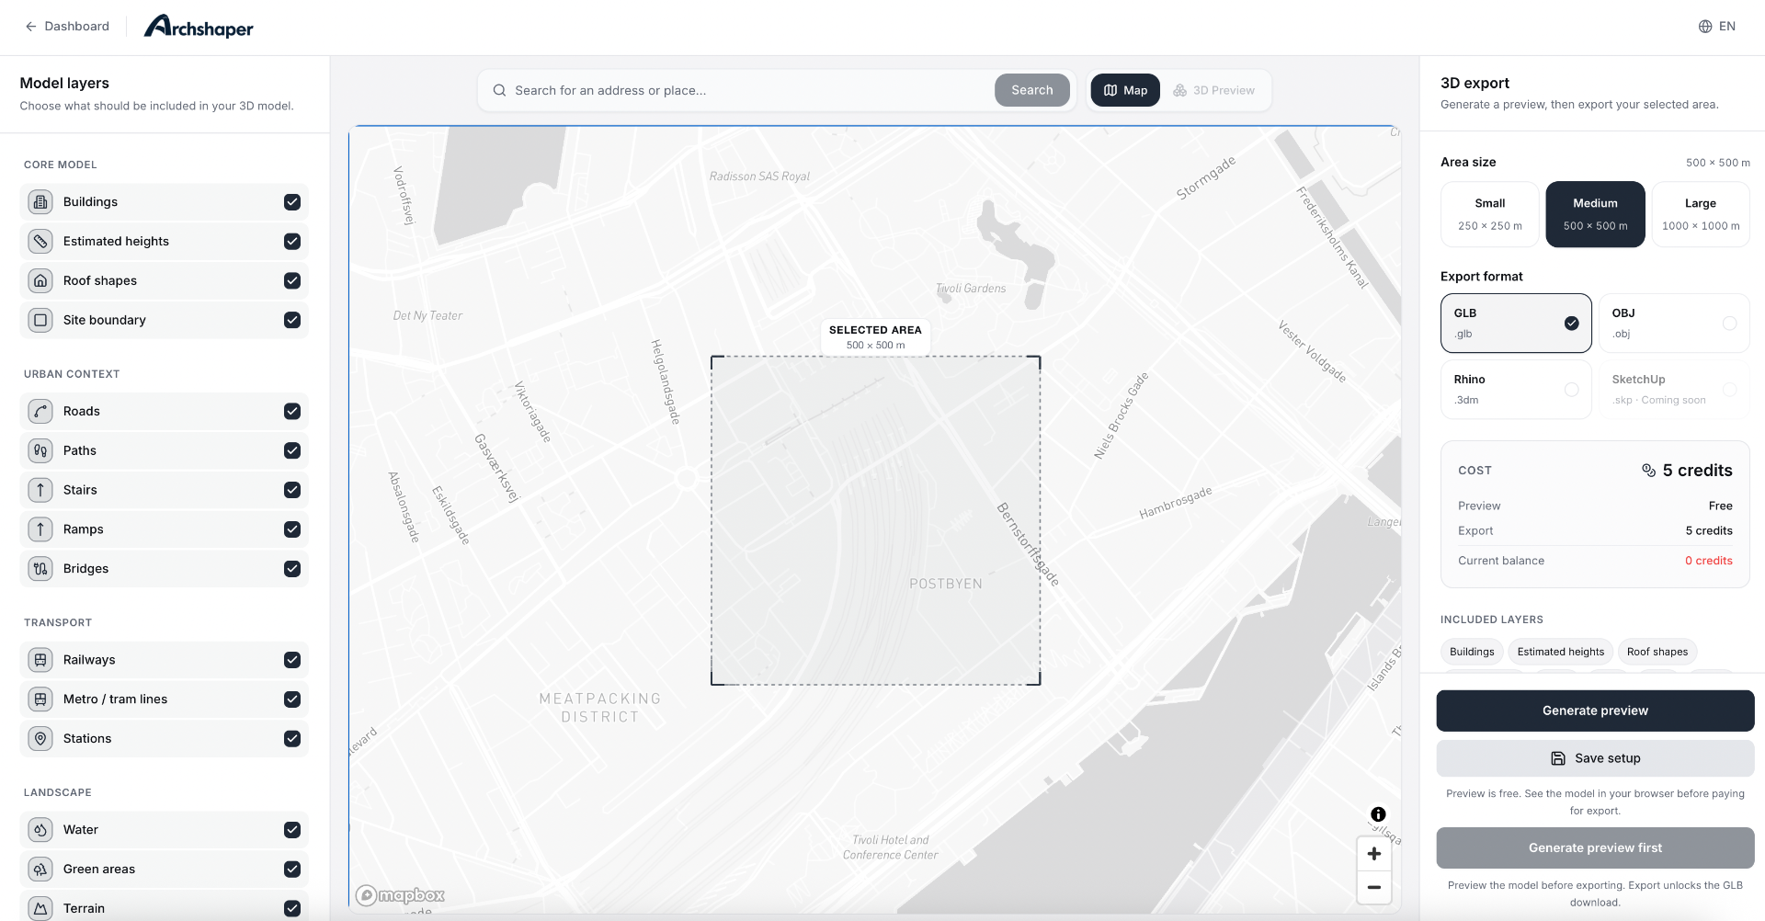Uncheck the Green areas checkbox
Screen dimensions: 1765x921
292,870
